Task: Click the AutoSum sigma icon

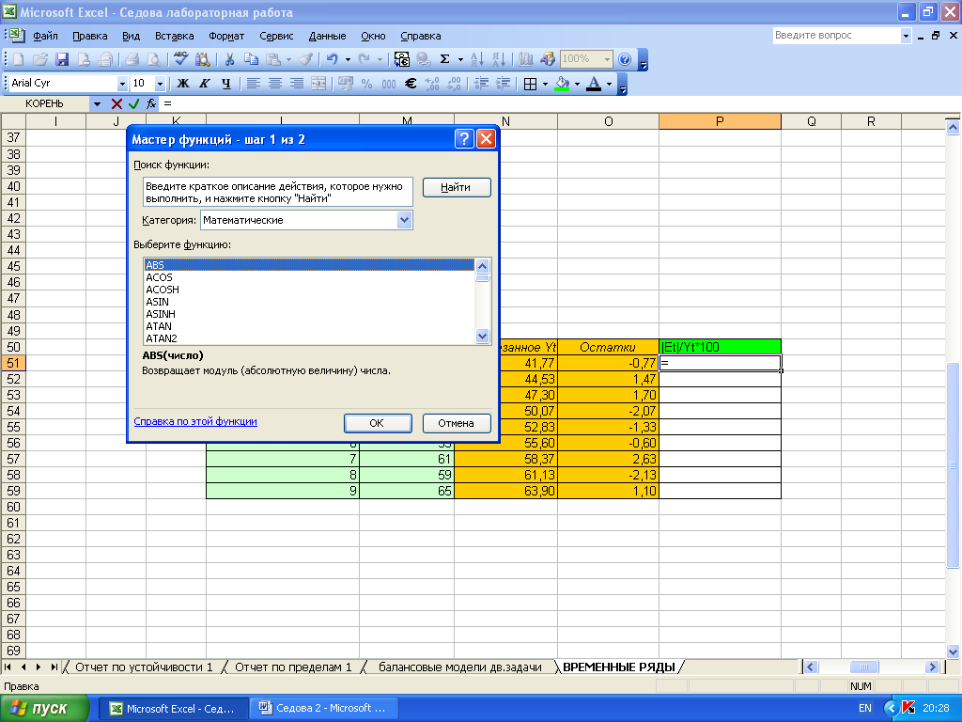Action: tap(444, 59)
